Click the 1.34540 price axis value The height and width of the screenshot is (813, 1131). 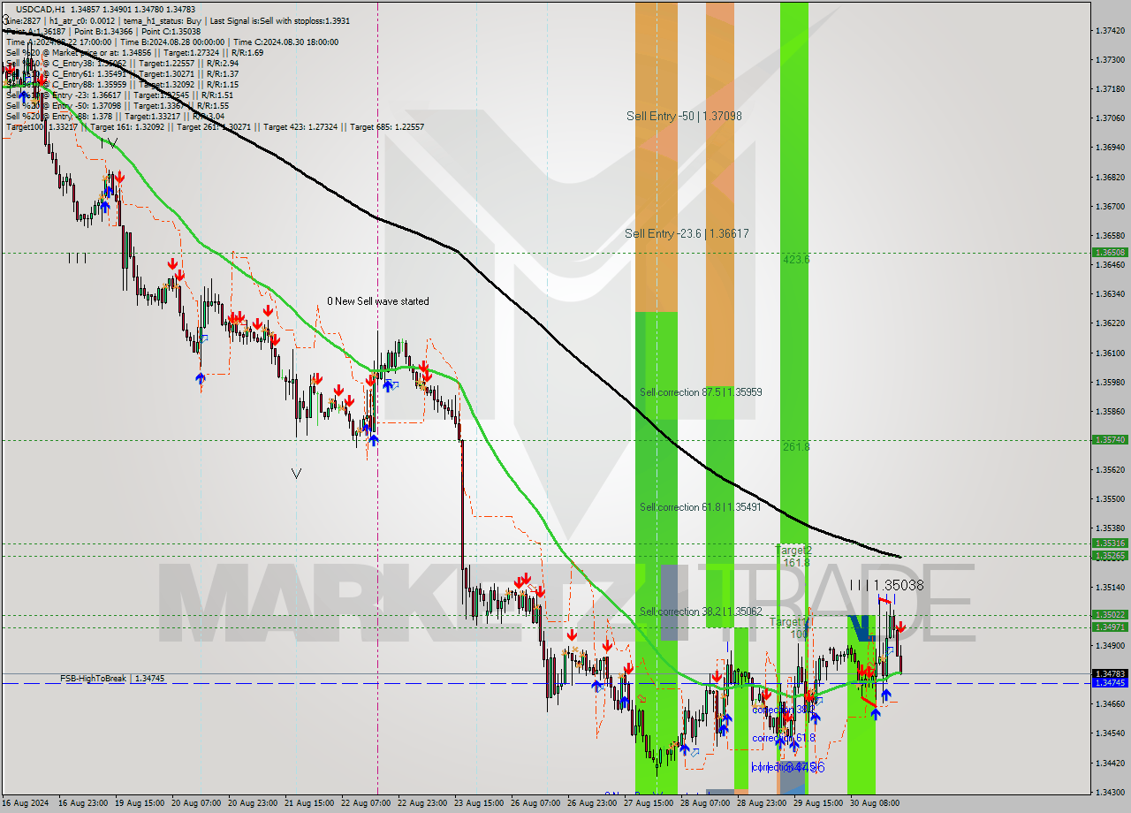(x=1109, y=733)
